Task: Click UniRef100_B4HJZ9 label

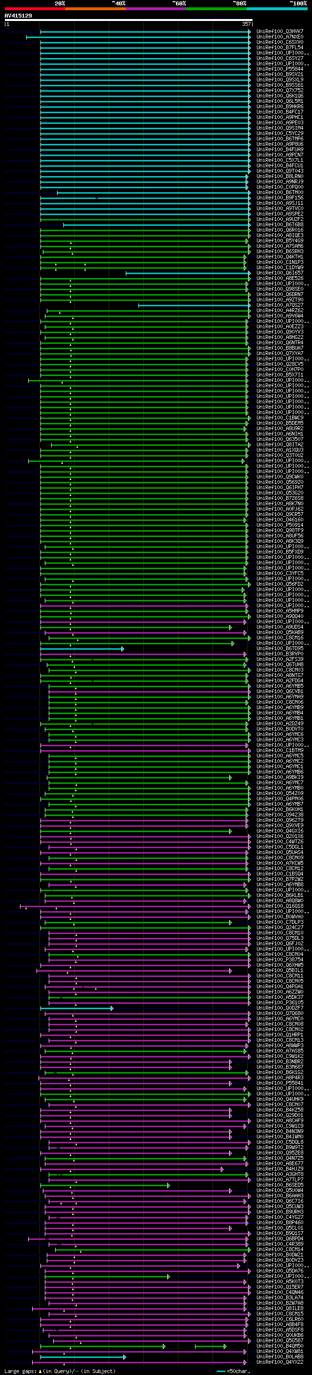Action: 280,1169
